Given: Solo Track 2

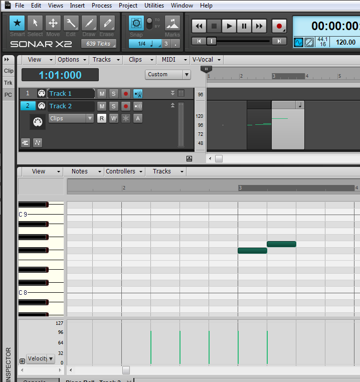Looking at the screenshot, I should pyautogui.click(x=114, y=106).
